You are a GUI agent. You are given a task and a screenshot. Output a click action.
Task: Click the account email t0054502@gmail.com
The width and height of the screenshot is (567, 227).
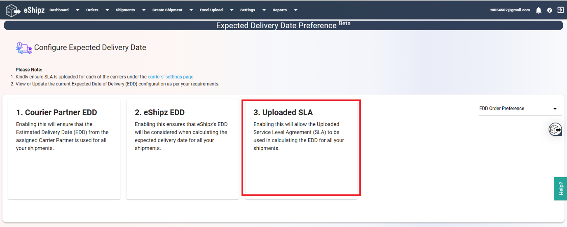510,10
